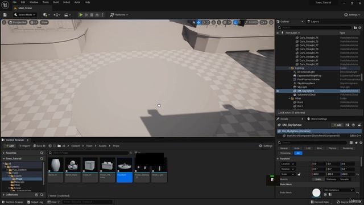Open the Perspective view mode dropdown

(x=18, y=22)
